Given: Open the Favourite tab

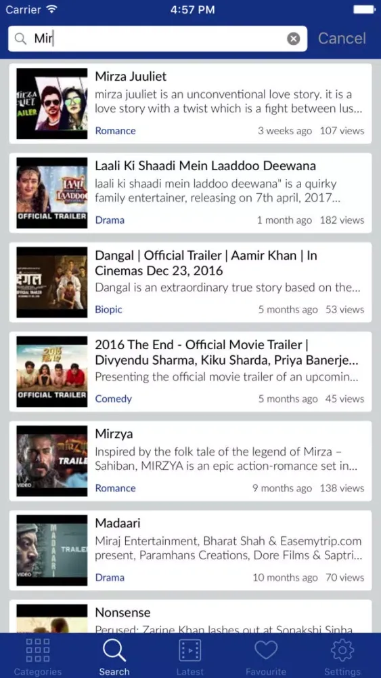Looking at the screenshot, I should pyautogui.click(x=266, y=657).
